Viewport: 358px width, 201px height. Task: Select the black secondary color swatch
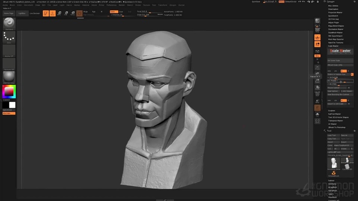5,105
